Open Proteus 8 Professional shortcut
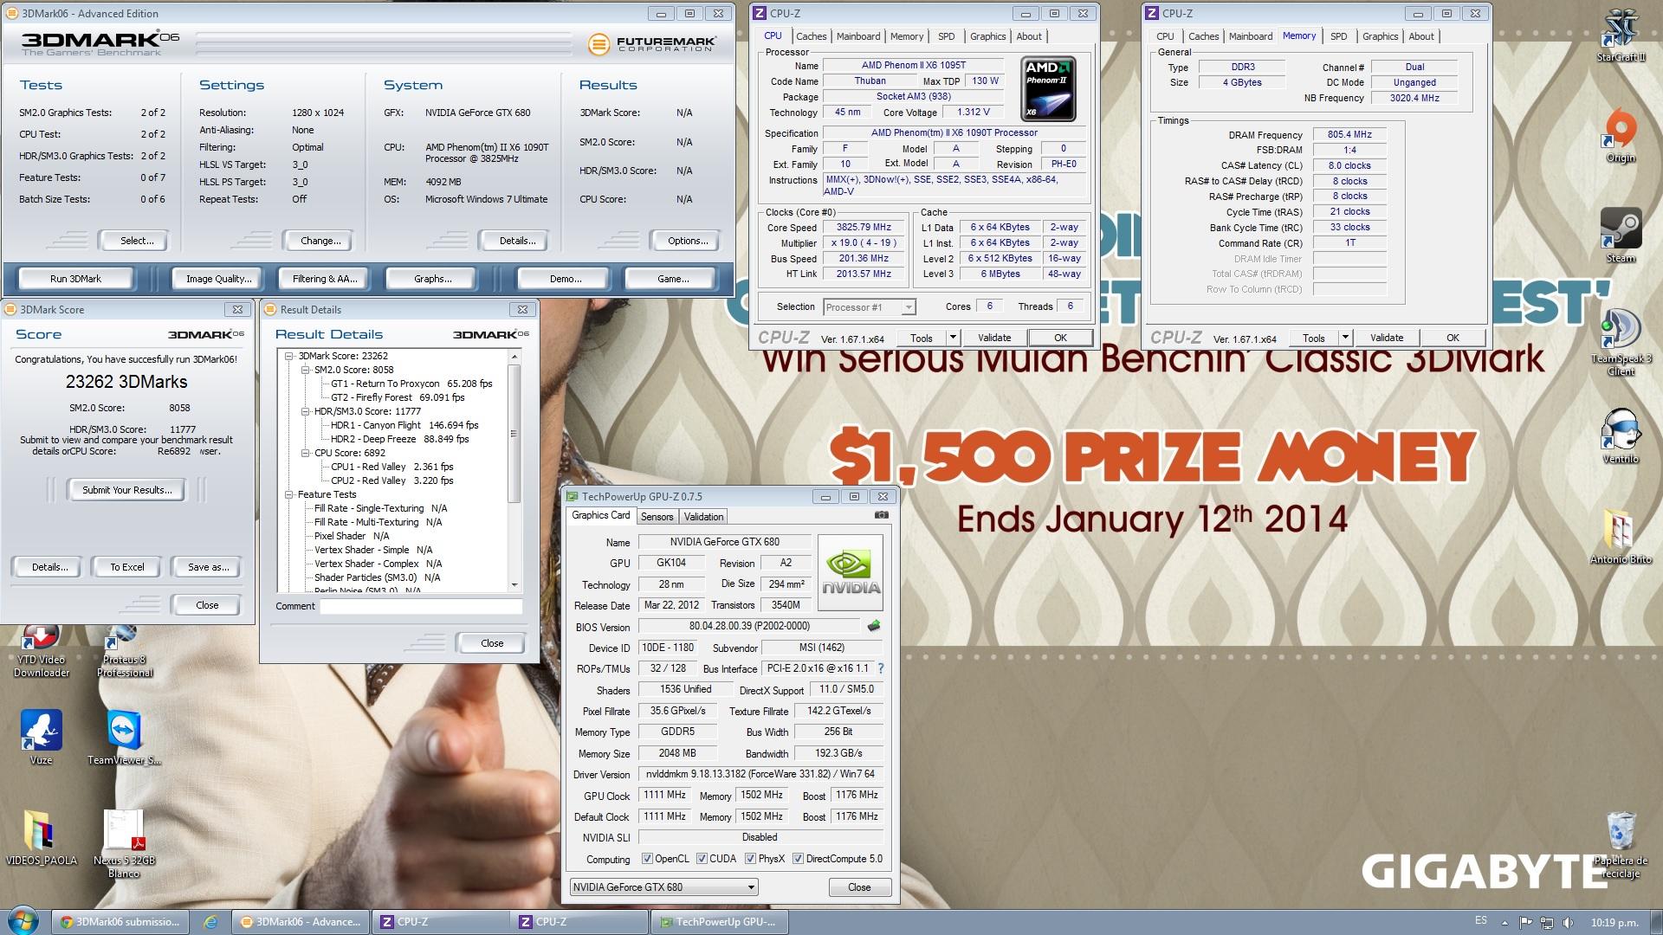Viewport: 1663px width, 935px height. (125, 651)
